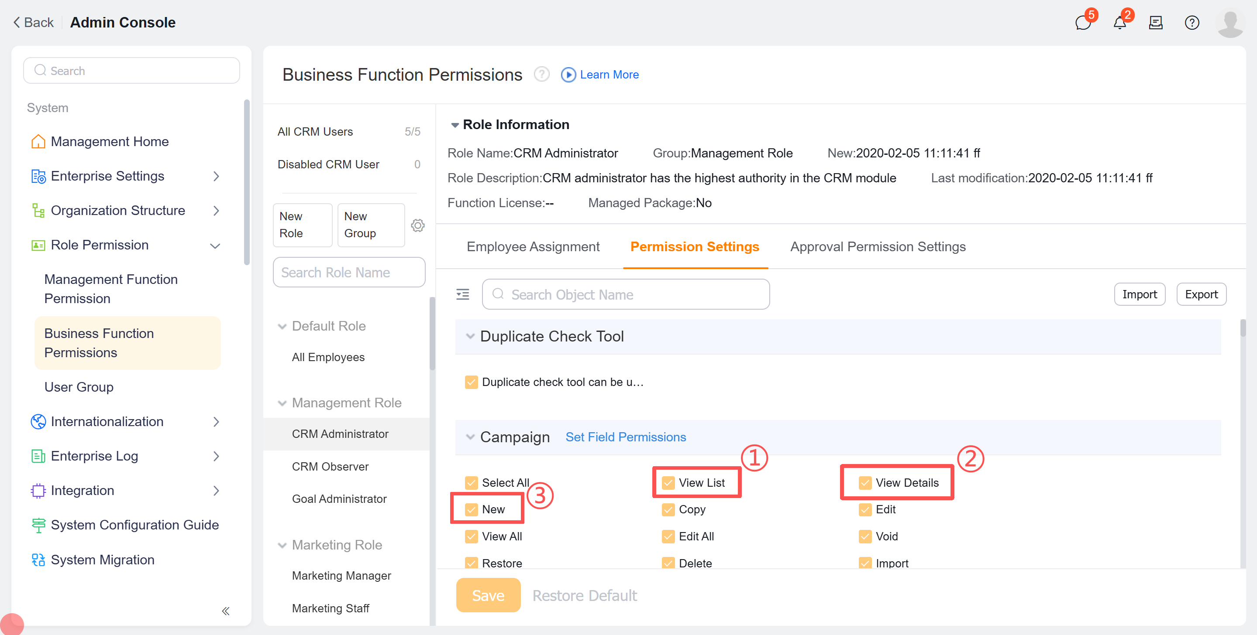
Task: Switch to the Employee Assignment tab
Action: (533, 246)
